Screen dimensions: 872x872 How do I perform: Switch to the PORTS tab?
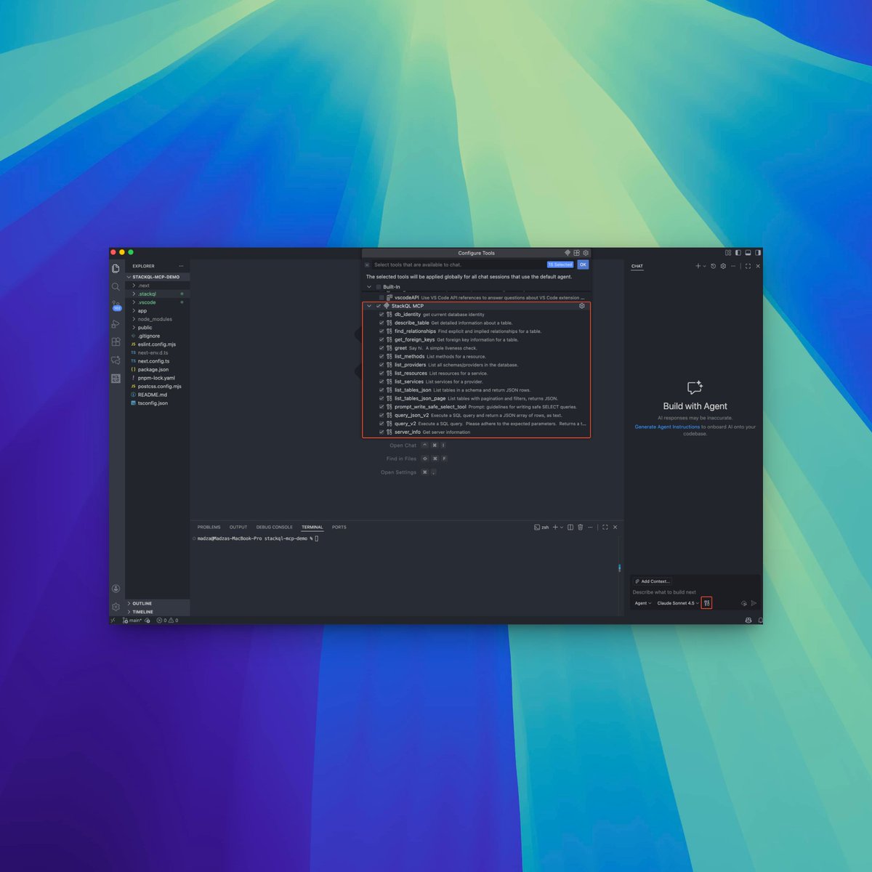click(339, 527)
